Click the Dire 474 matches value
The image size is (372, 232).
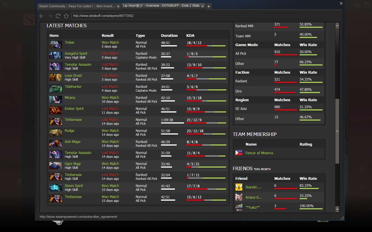tap(277, 90)
